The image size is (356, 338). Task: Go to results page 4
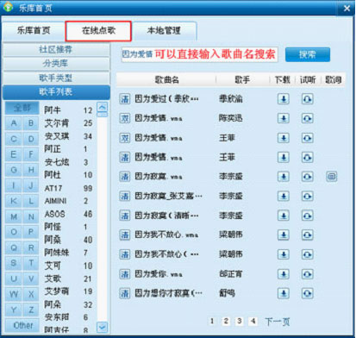[253, 321]
